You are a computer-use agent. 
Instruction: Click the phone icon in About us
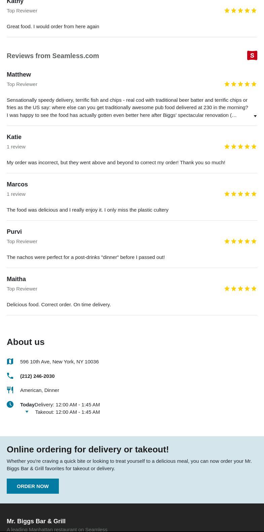click(10, 376)
